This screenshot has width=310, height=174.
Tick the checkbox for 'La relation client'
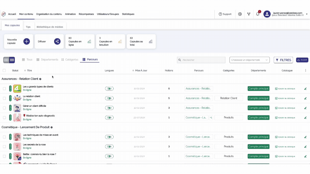pos(4,98)
